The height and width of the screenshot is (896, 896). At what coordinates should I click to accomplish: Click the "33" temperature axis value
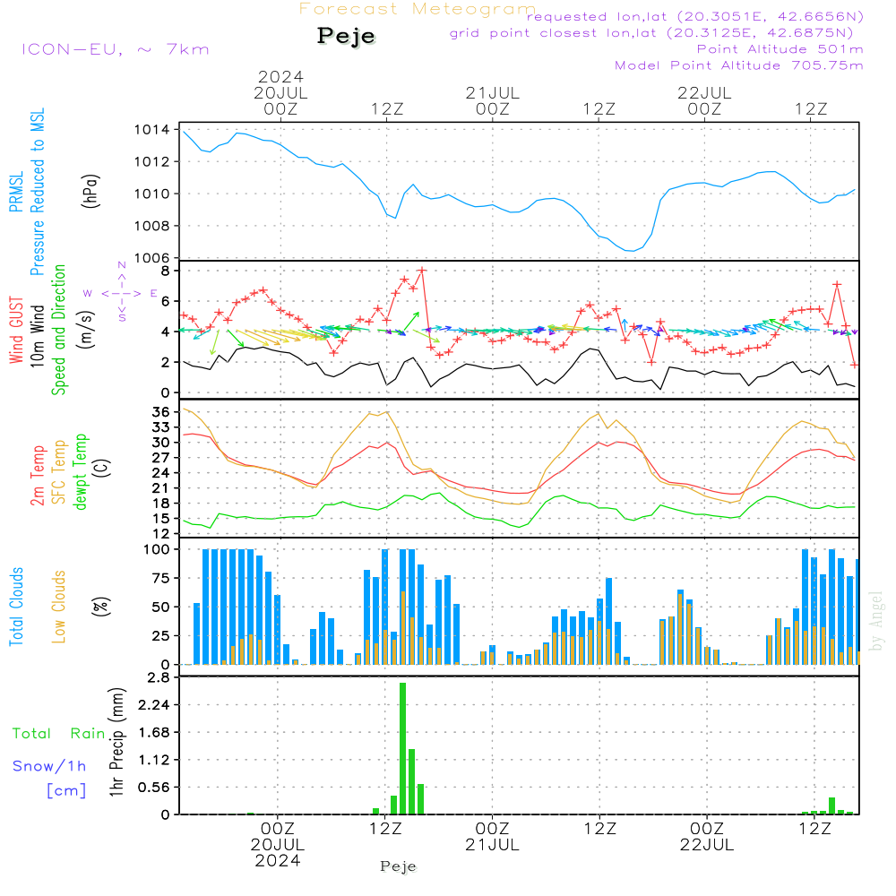161,427
